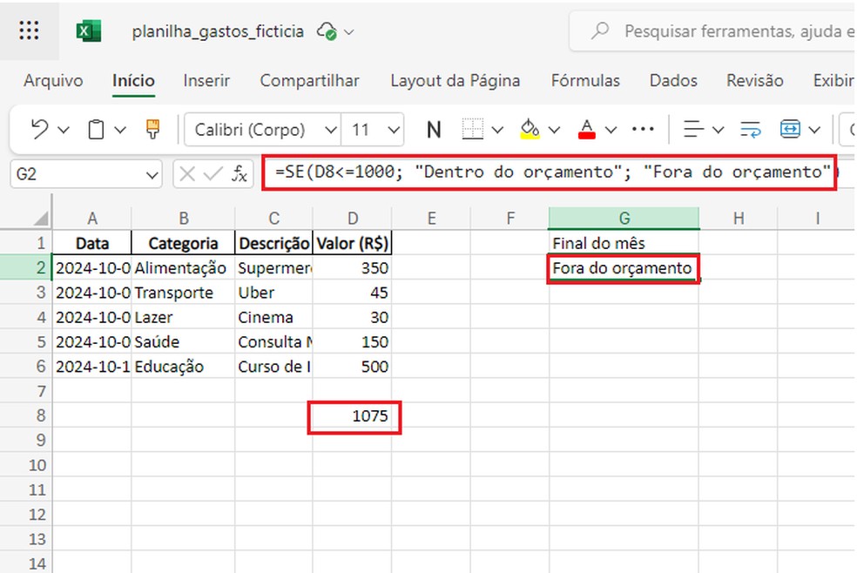Expand the Undo history dropdown
This screenshot has width=857, height=573.
64,130
